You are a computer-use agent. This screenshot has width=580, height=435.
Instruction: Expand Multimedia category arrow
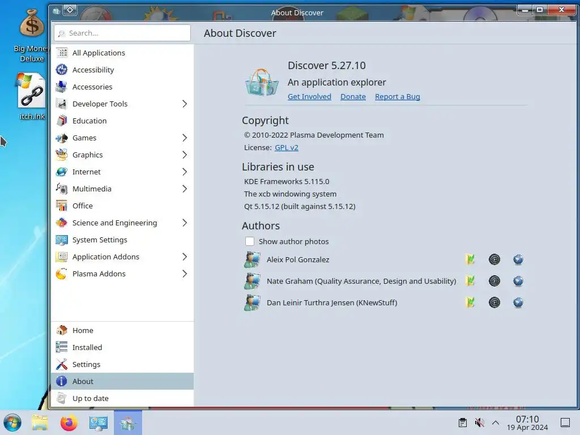(185, 189)
